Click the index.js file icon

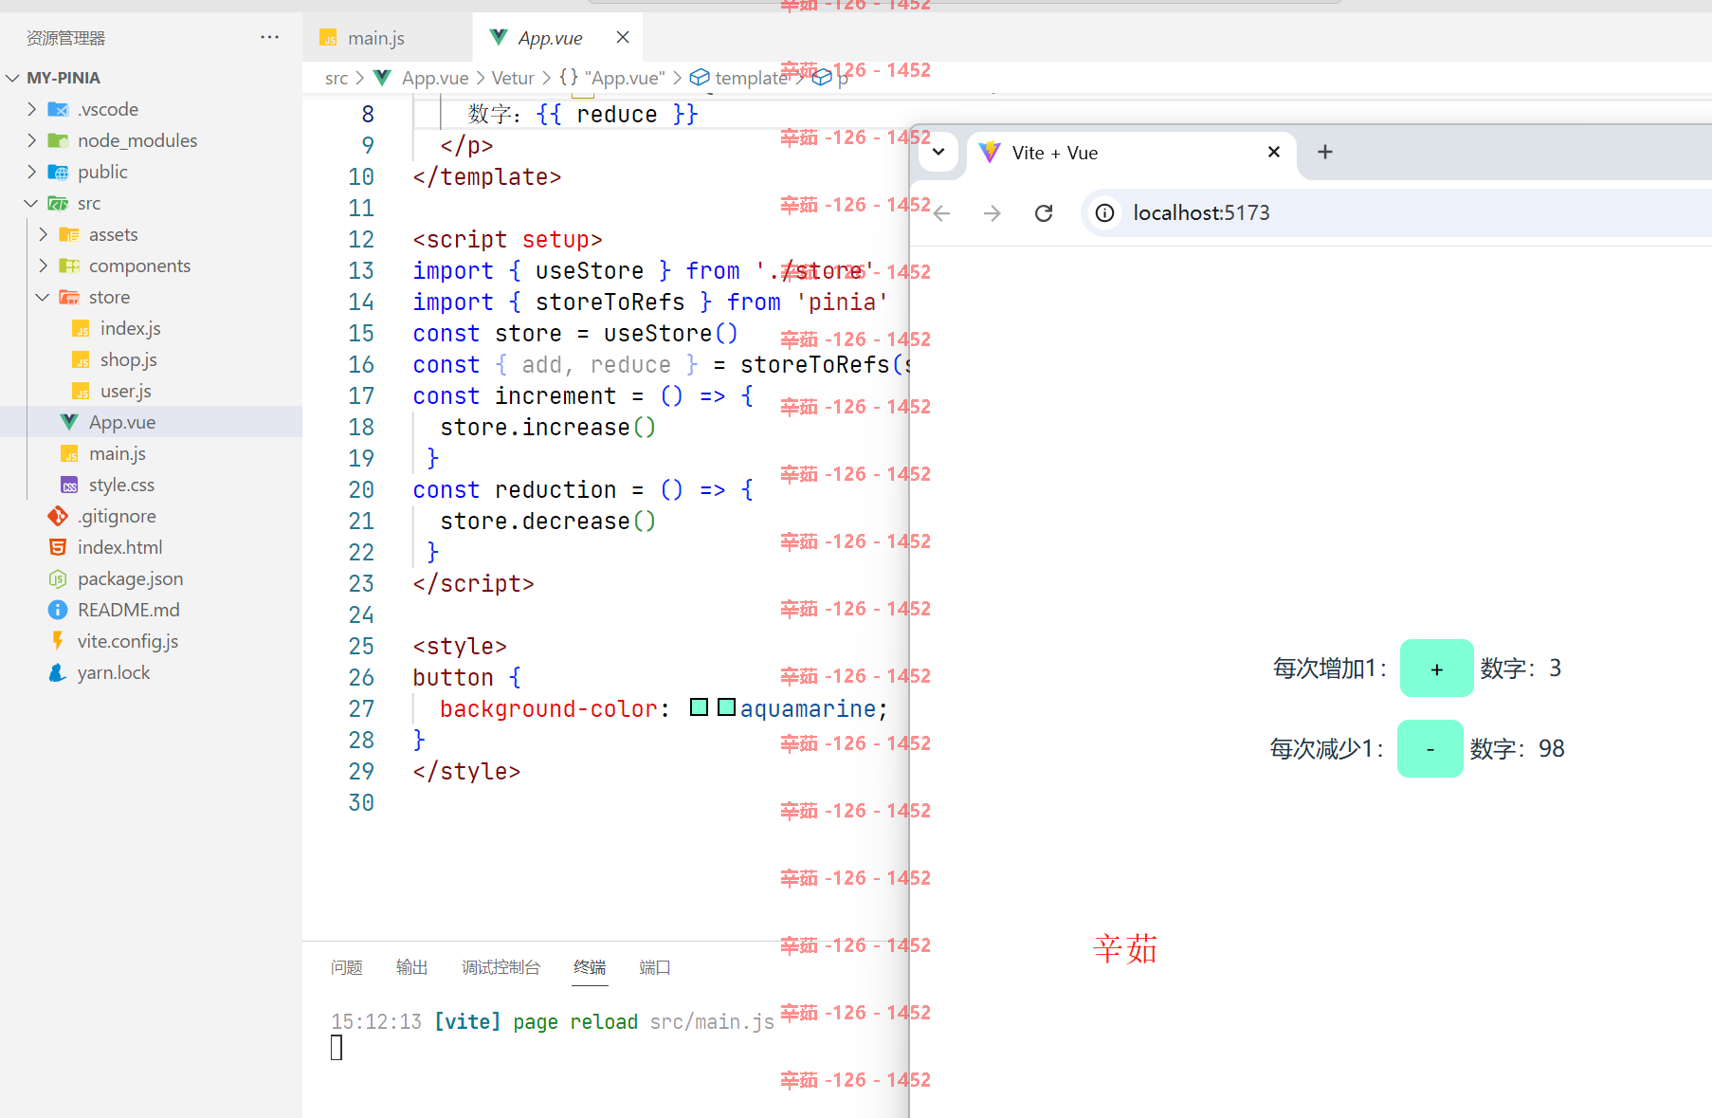pos(81,328)
